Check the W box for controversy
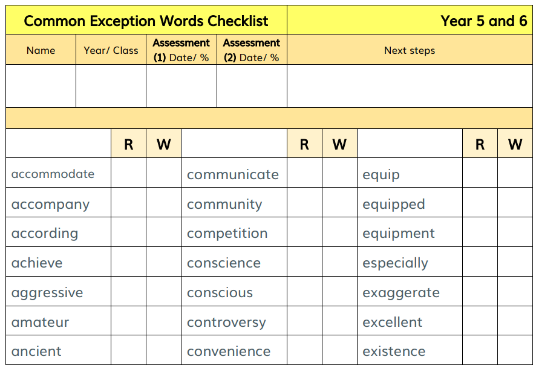 tap(339, 321)
